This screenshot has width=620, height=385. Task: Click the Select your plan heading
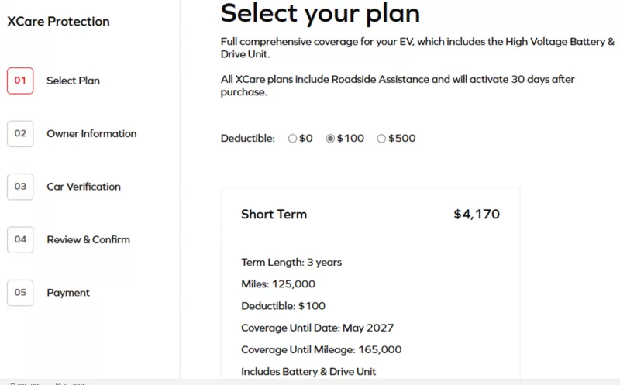pyautogui.click(x=320, y=13)
